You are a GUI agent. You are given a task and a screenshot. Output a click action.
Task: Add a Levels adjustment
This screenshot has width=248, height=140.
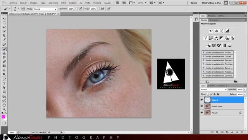[x=216, y=31]
